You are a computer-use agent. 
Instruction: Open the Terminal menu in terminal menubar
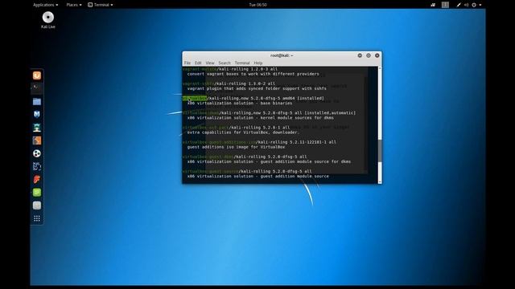242,63
